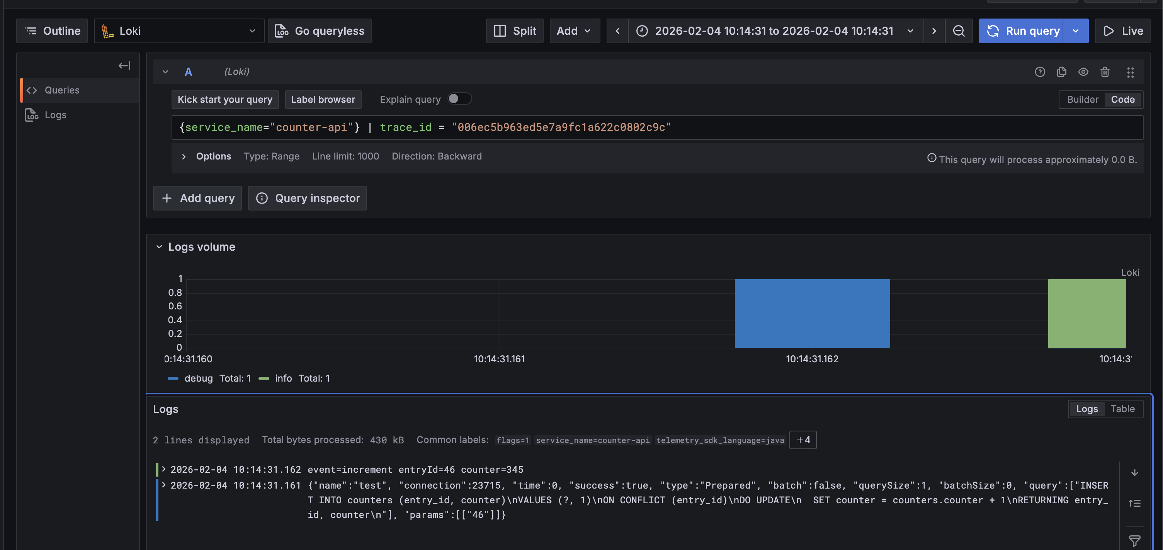
Task: Collapse the Logs volume panel
Action: pyautogui.click(x=159, y=247)
